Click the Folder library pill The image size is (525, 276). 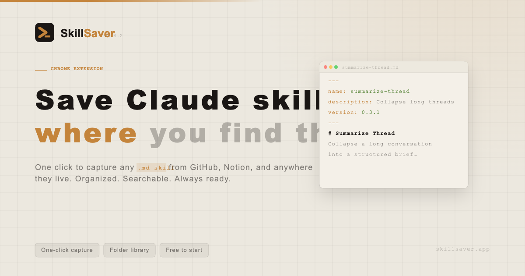coord(129,250)
